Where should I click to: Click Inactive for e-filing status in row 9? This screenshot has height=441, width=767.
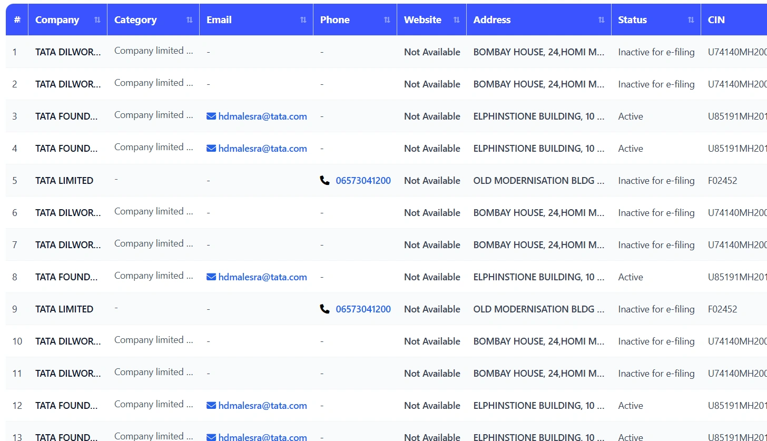click(x=656, y=309)
